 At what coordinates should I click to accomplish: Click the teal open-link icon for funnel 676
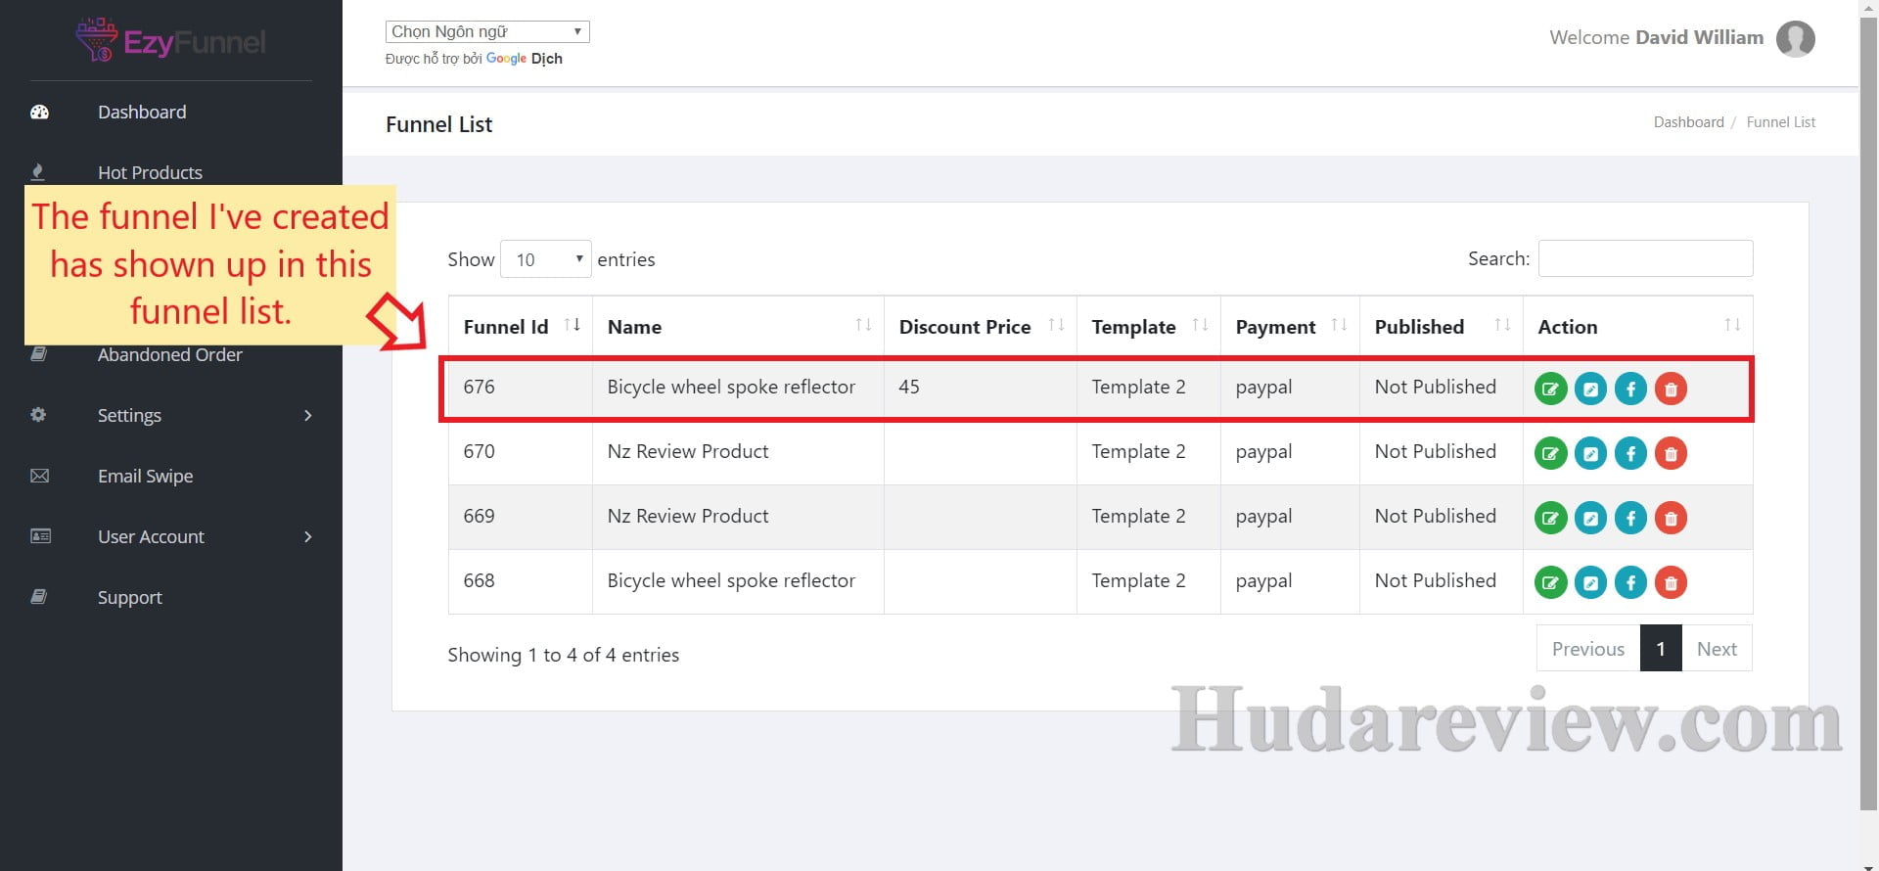point(1590,389)
